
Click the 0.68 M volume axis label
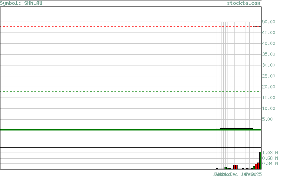[x=270, y=158]
